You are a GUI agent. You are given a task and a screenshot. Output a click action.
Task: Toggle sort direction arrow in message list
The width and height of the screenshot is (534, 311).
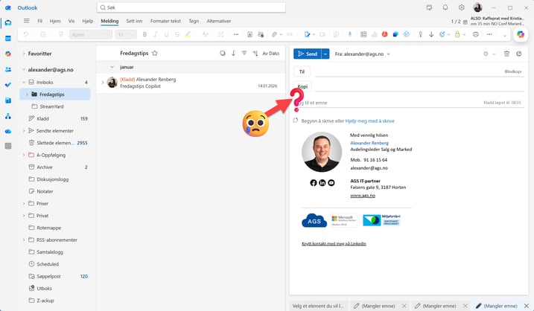tap(233, 53)
